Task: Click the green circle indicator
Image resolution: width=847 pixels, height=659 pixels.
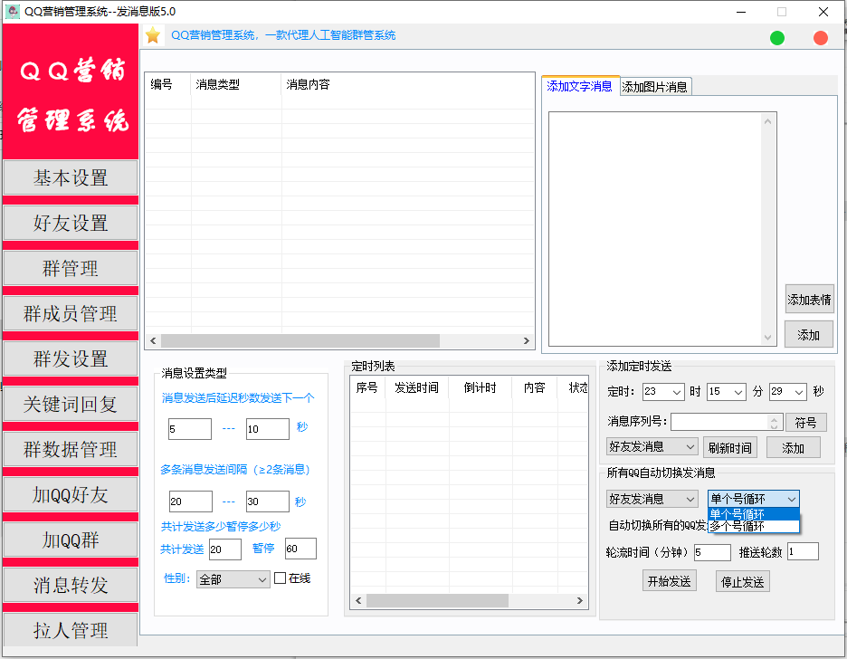Action: click(x=776, y=38)
